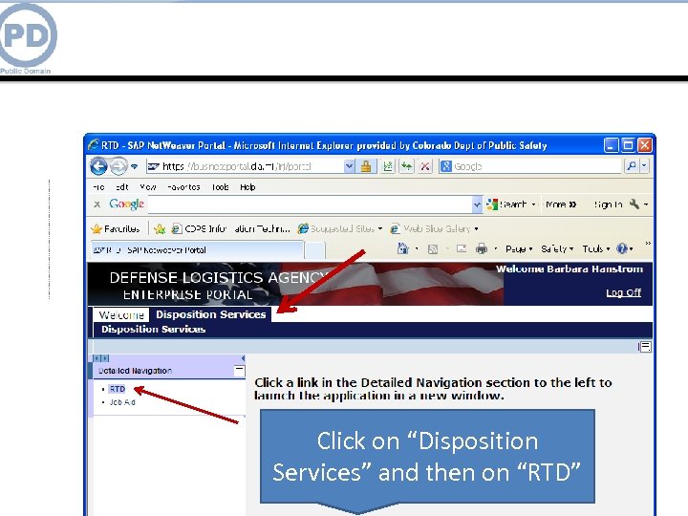Click More on the Google toolbar

(x=561, y=204)
